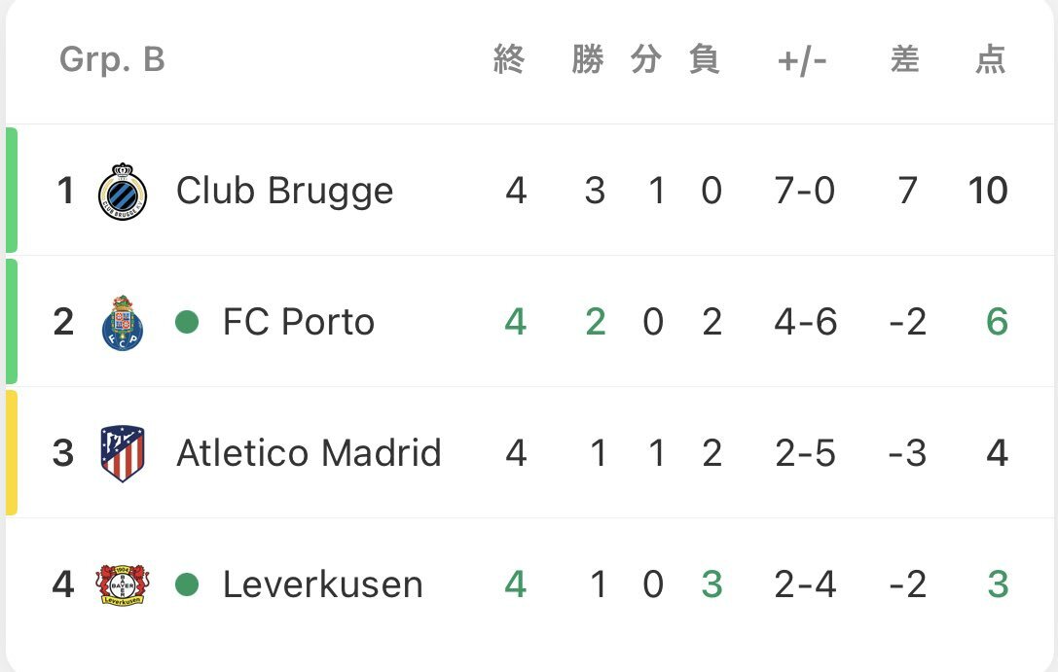This screenshot has width=1058, height=672.
Task: Click the yellow qualification bar by Atletico Madrid
Action: (x=12, y=453)
